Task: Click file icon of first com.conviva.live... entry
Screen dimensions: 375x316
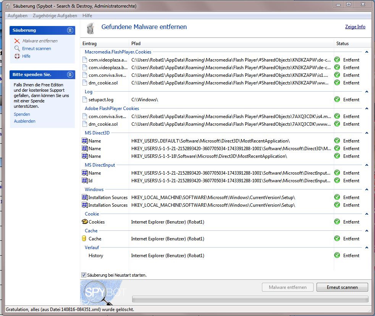Action: tap(84, 75)
